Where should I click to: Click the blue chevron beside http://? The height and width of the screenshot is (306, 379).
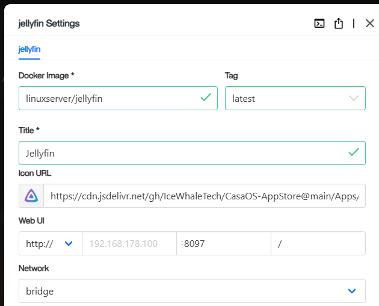pos(69,244)
